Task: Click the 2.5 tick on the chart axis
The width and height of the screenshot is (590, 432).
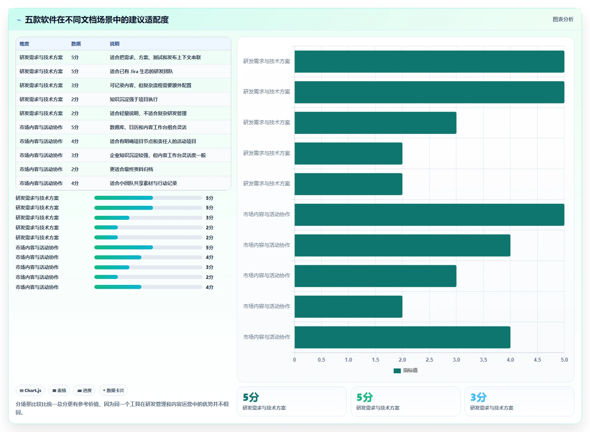Action: (429, 360)
